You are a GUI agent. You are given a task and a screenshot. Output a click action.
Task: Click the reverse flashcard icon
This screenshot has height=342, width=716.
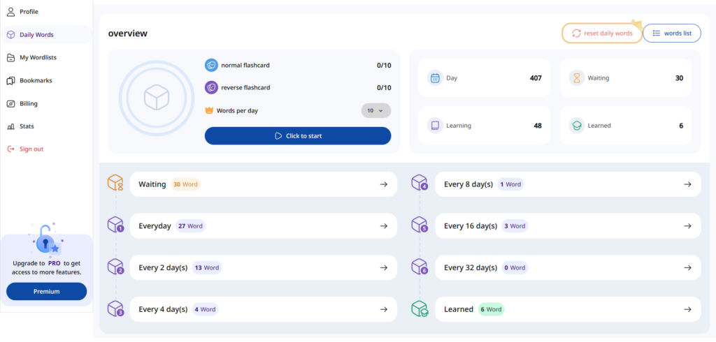(211, 87)
